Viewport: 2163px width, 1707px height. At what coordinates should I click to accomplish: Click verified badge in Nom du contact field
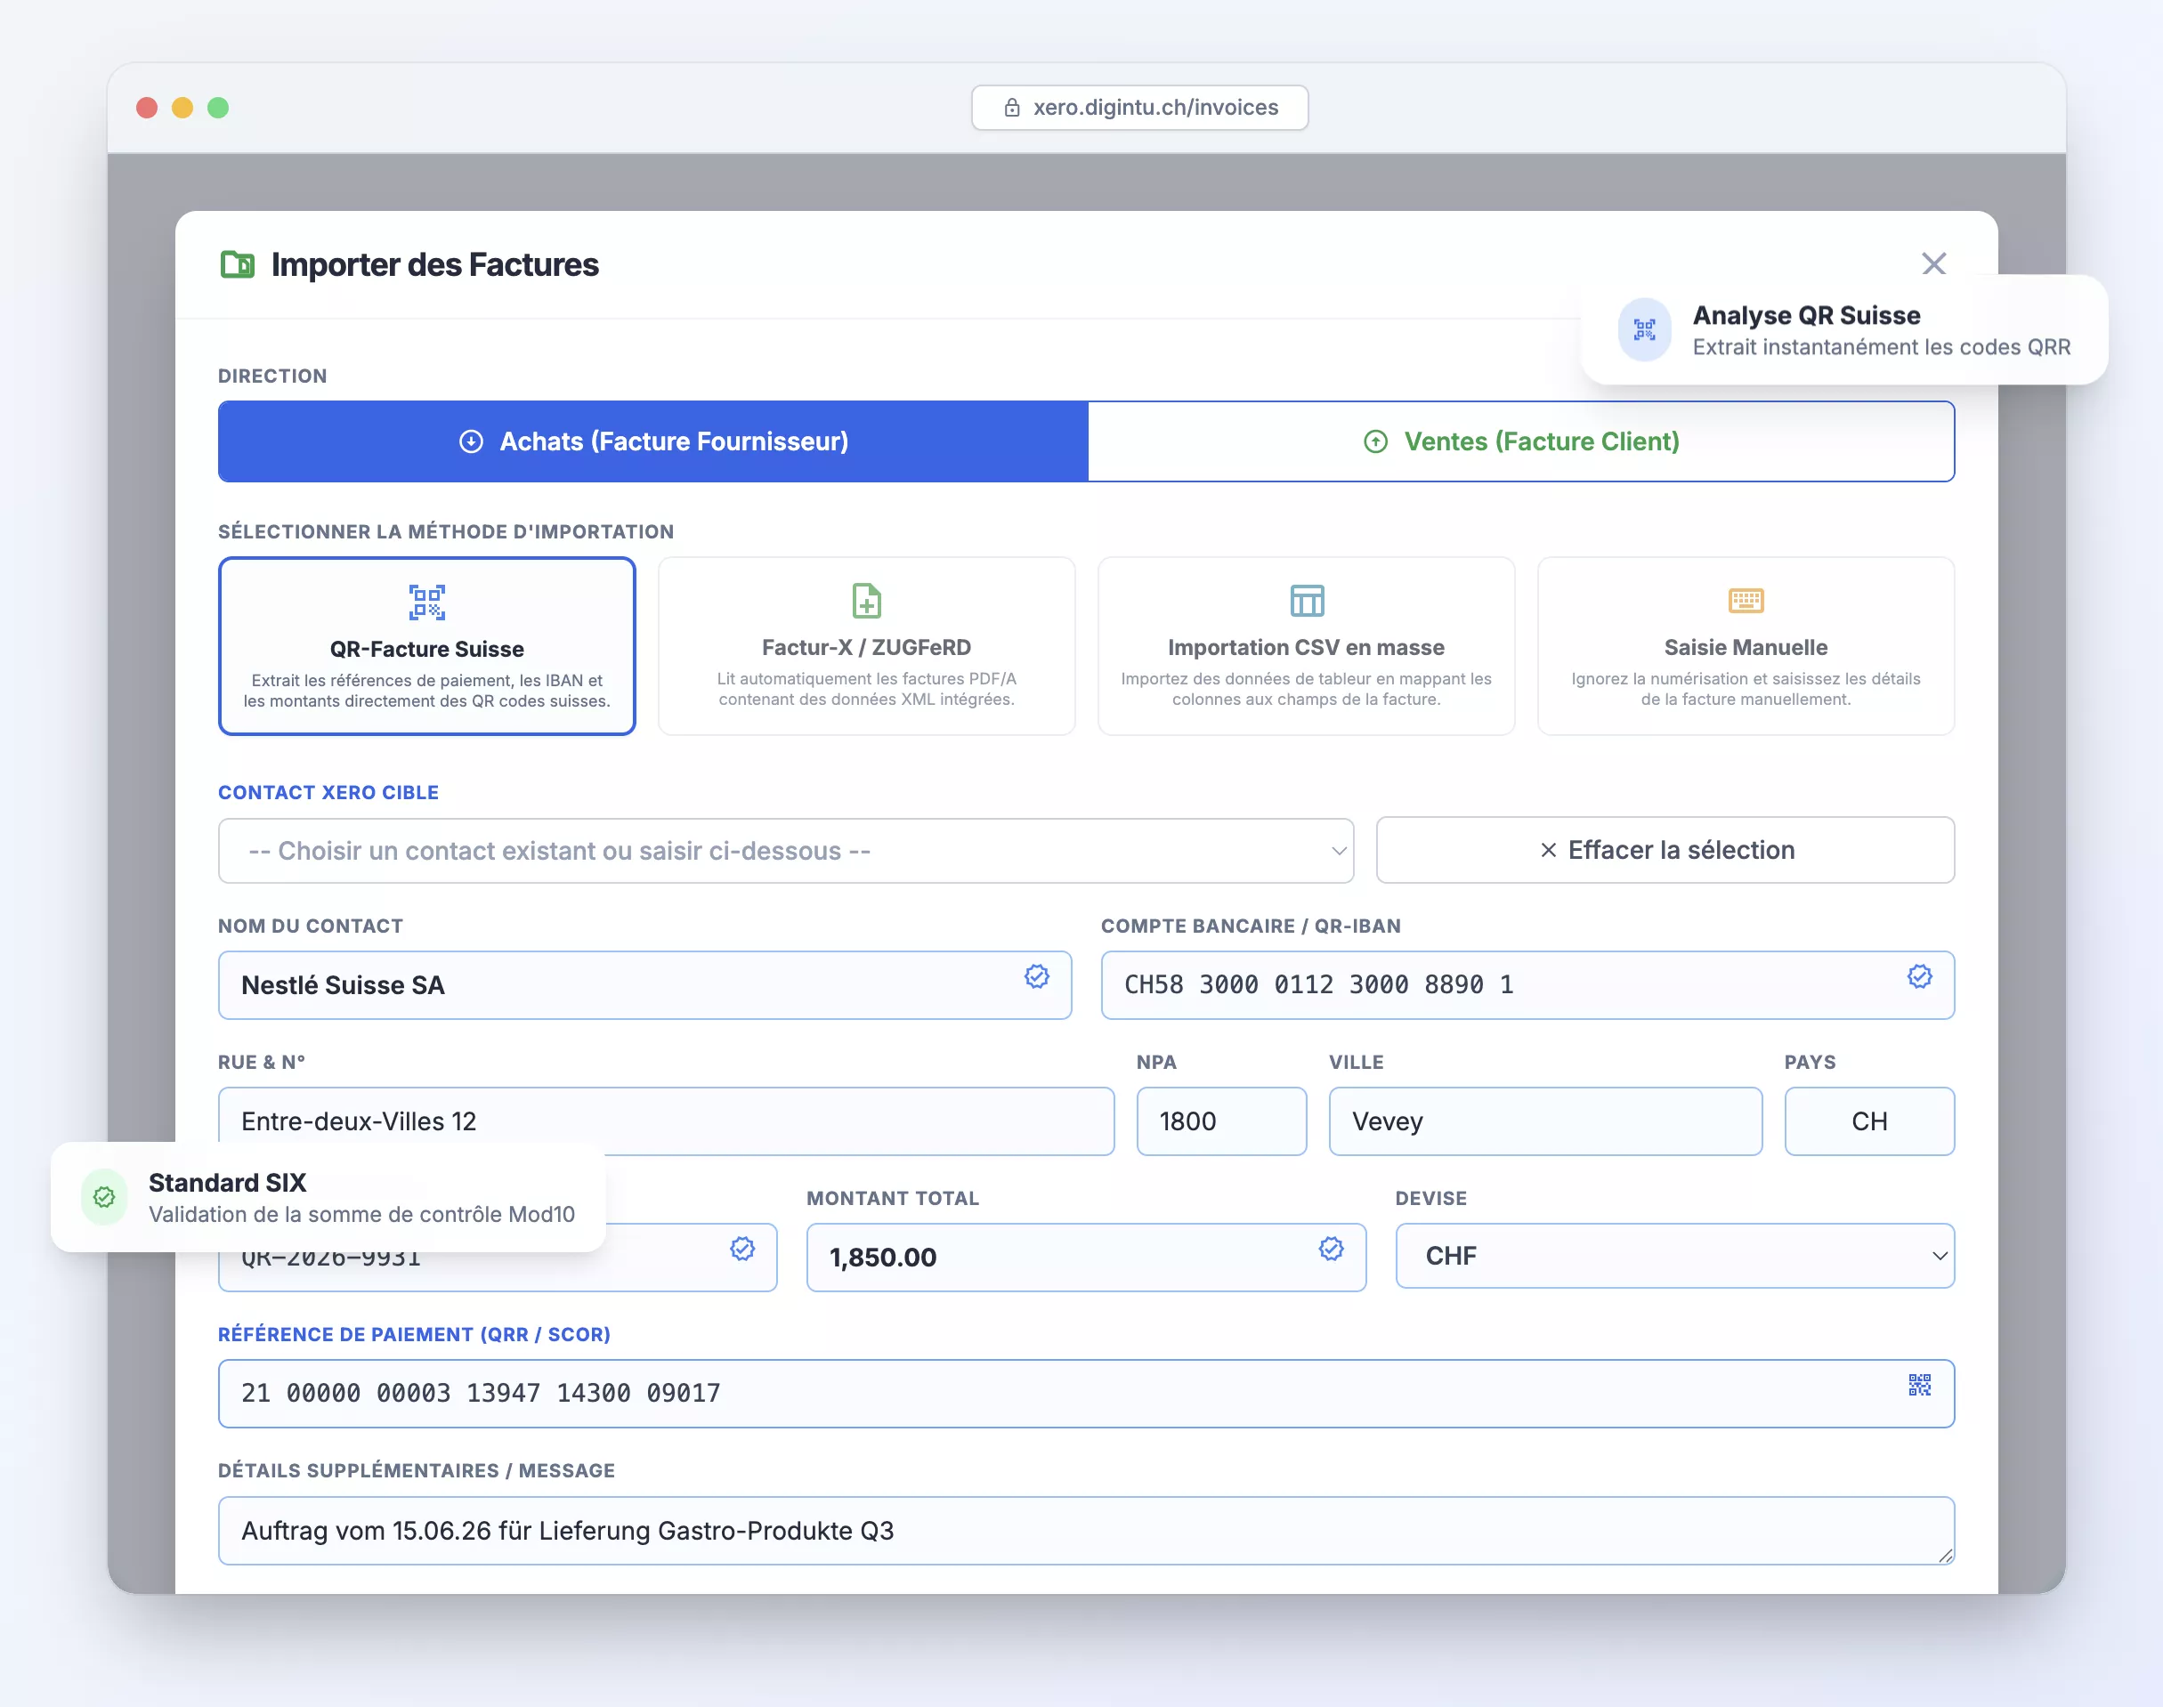tap(1036, 976)
